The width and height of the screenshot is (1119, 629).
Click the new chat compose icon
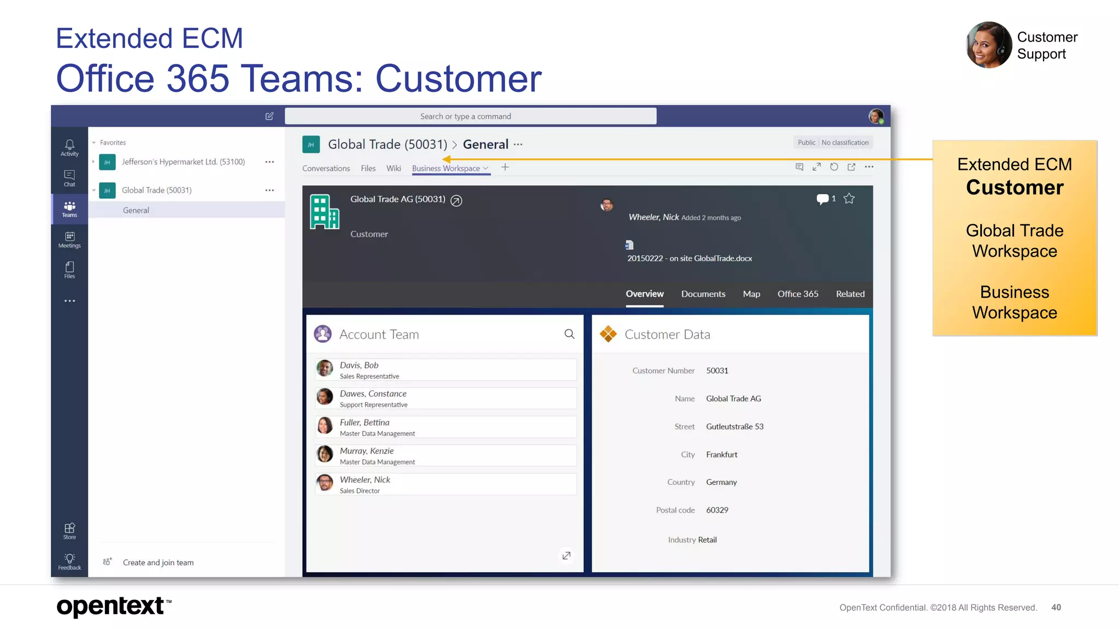[269, 116]
